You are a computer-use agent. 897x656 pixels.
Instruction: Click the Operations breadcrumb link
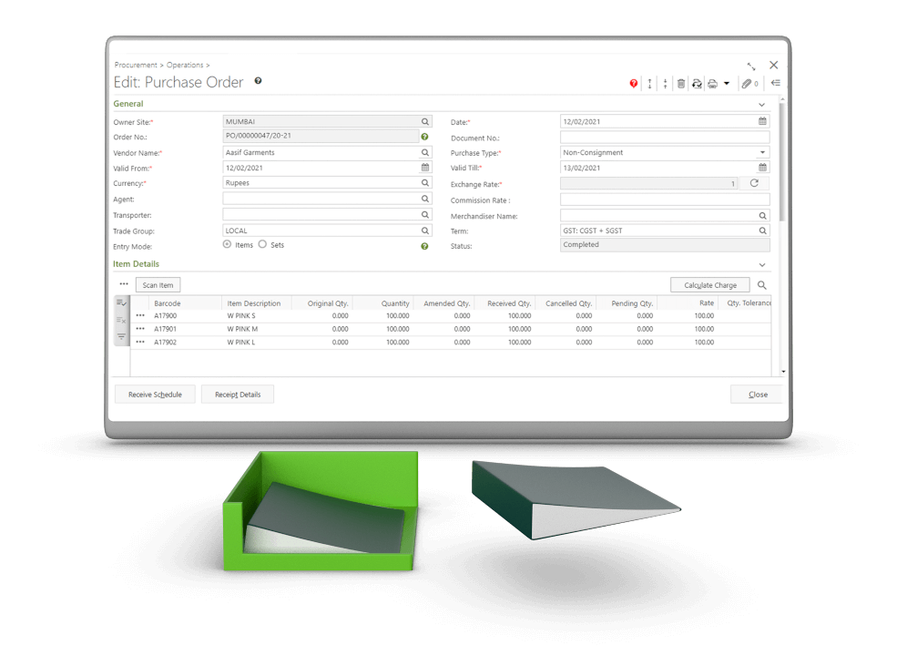(184, 65)
